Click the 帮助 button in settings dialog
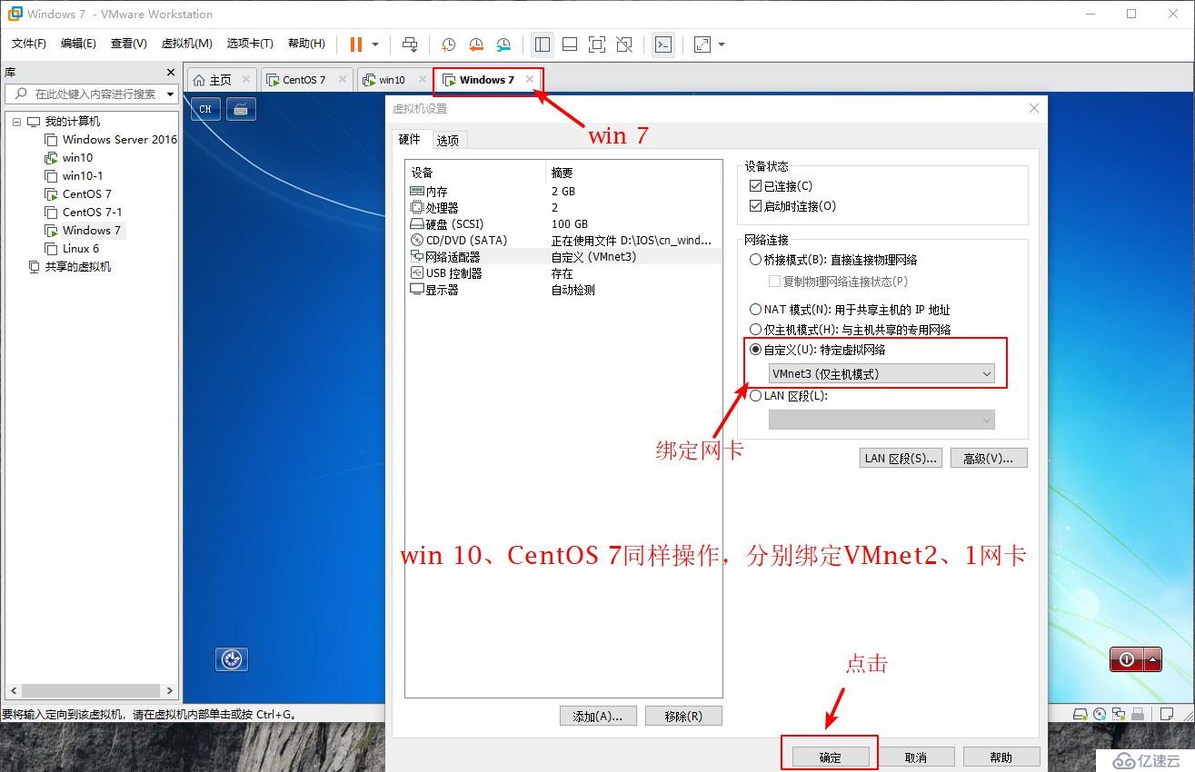 (x=1001, y=757)
